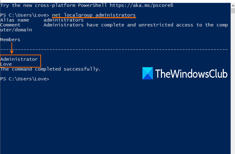
Task: Click the orange arrow below Members
Action: tap(12, 48)
